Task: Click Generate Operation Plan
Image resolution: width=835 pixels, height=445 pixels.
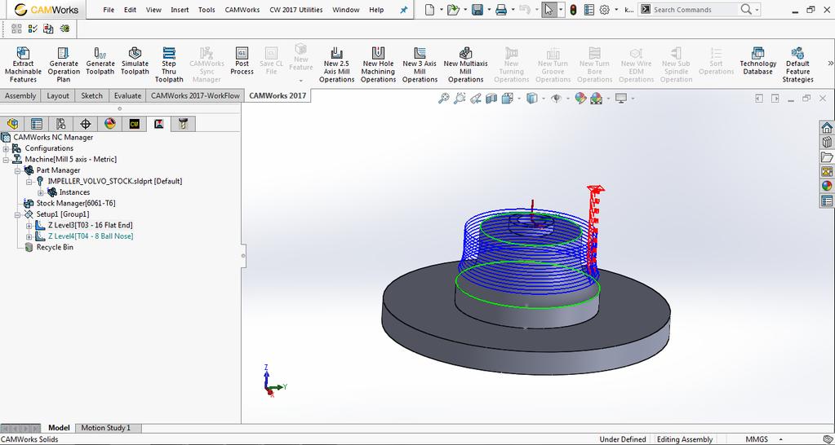Action: [x=64, y=64]
